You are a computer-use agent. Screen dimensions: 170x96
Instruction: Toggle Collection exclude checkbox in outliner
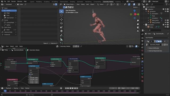click(163, 9)
